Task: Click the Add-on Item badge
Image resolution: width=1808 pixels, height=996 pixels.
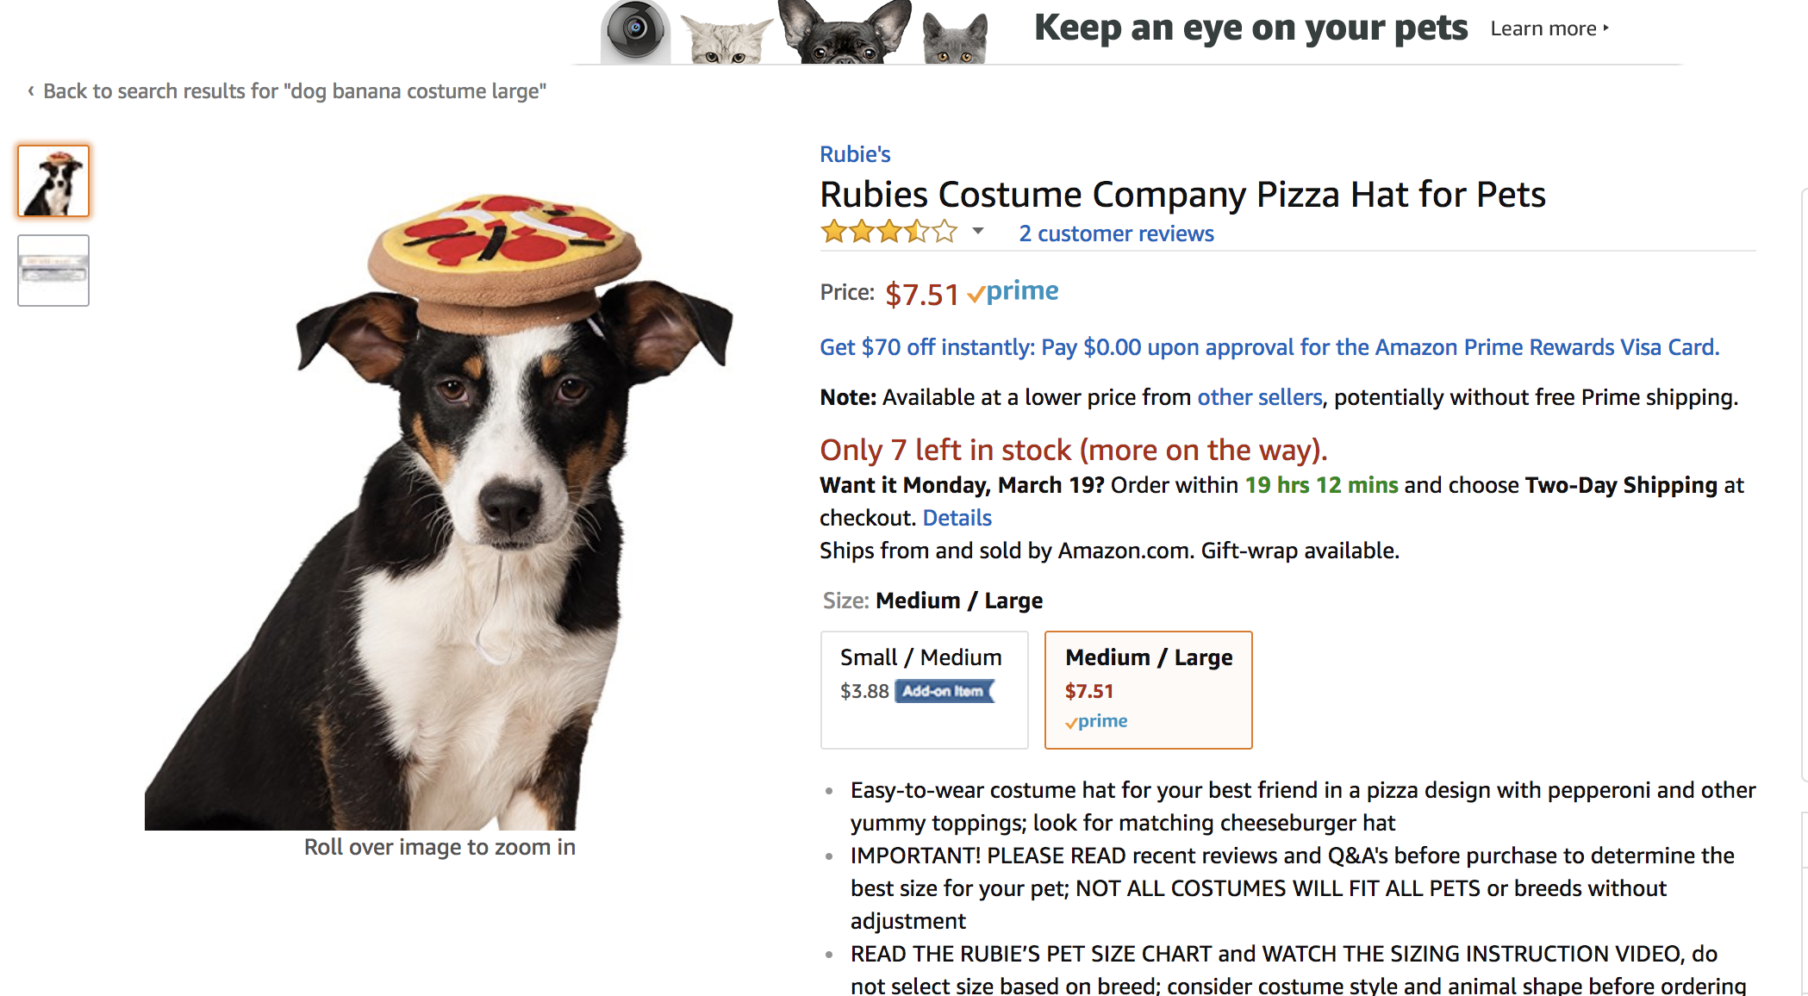Action: (945, 691)
